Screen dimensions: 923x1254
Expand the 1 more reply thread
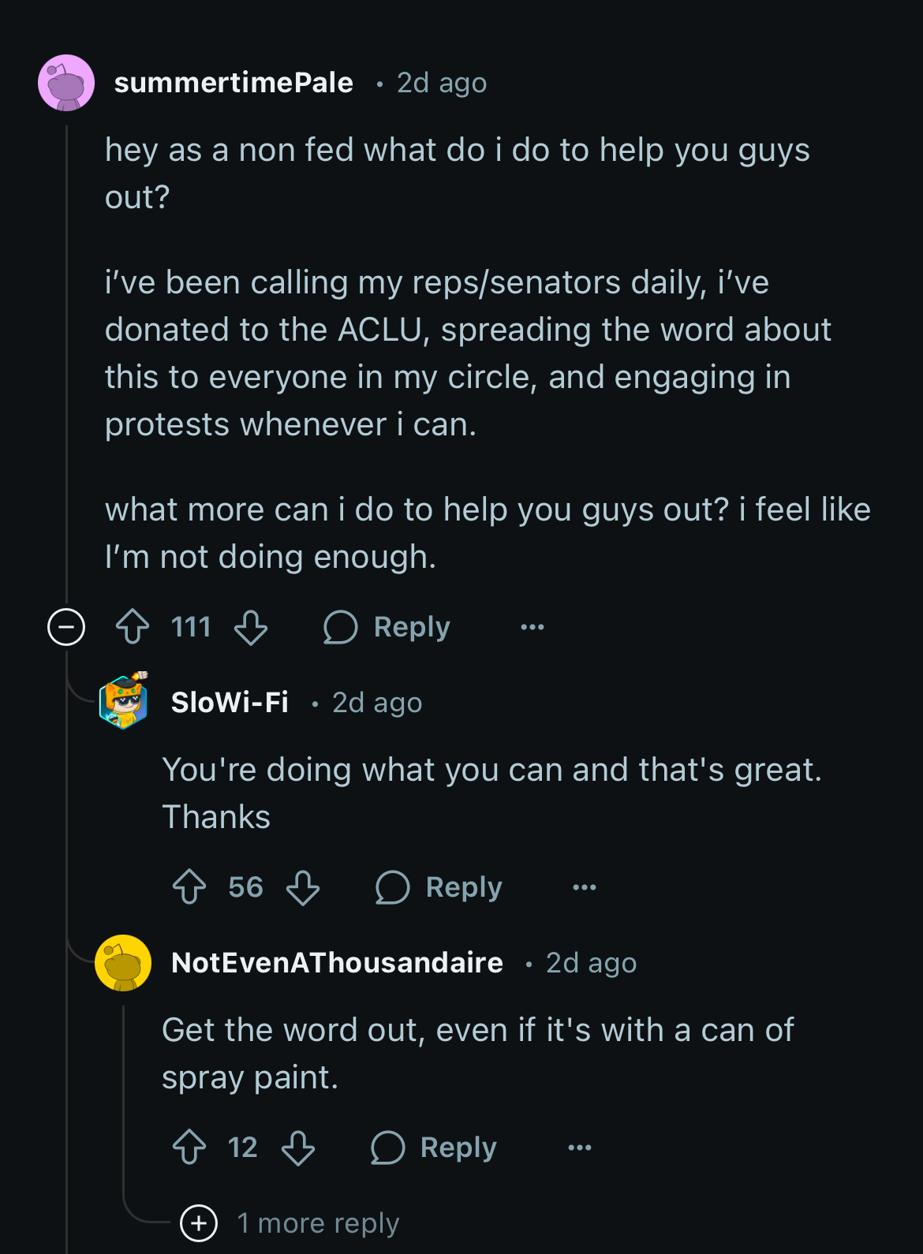click(199, 1223)
